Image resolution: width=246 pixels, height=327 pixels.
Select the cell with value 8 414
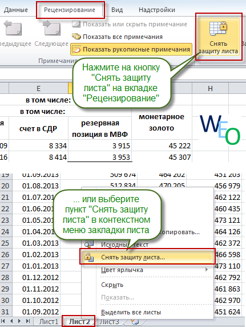[x=38, y=157]
